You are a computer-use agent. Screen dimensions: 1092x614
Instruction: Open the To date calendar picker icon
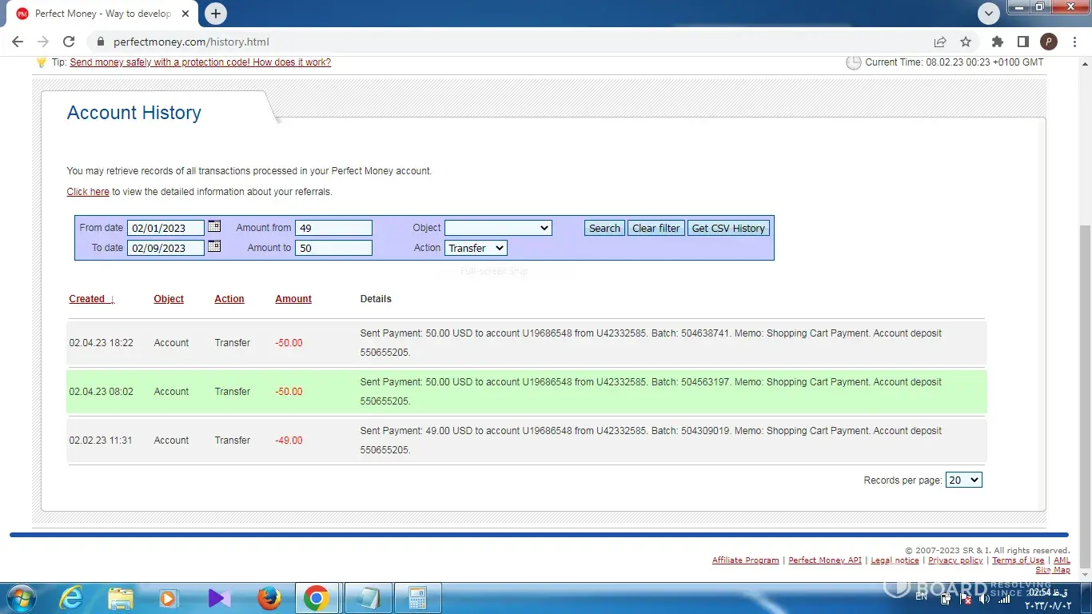214,247
